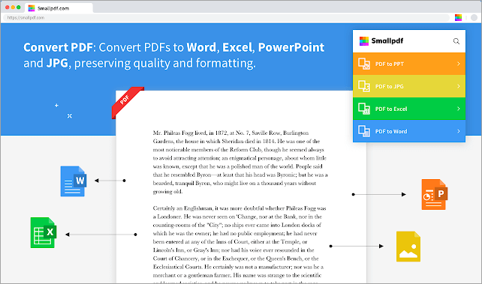The width and height of the screenshot is (482, 284).
Task: Select the PDF to JPG icon
Action: (364, 86)
